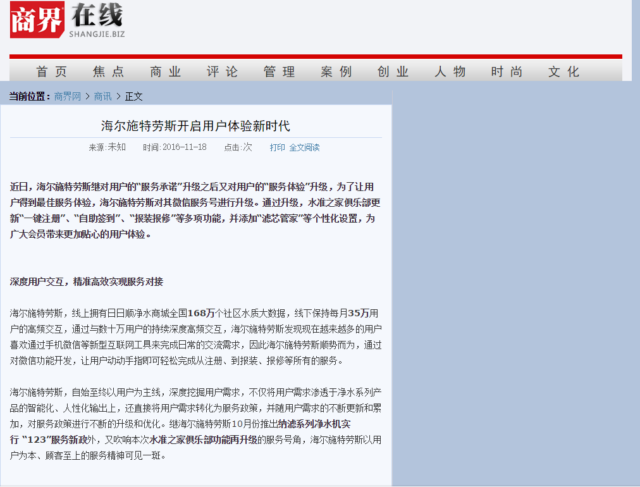Image resolution: width=640 pixels, height=487 pixels.
Task: Click the intro paragraph starting 近日，海尔施特劳斯
Action: [x=195, y=211]
